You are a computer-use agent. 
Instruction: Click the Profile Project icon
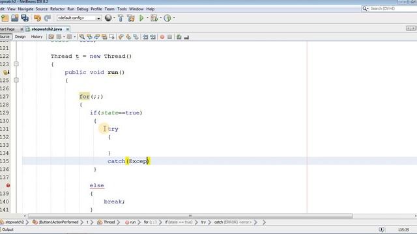click(x=167, y=18)
